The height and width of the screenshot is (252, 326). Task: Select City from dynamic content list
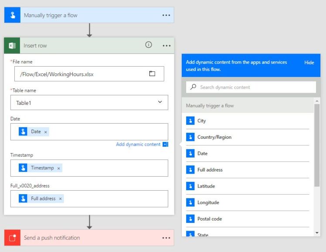click(201, 121)
